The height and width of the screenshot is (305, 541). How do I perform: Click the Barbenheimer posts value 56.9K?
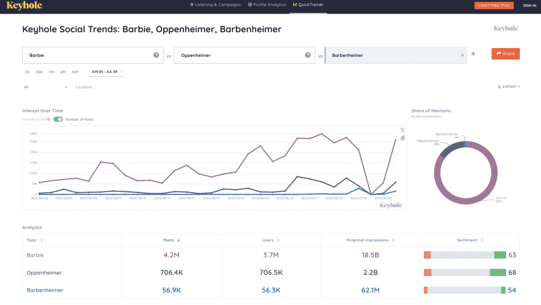click(x=172, y=290)
